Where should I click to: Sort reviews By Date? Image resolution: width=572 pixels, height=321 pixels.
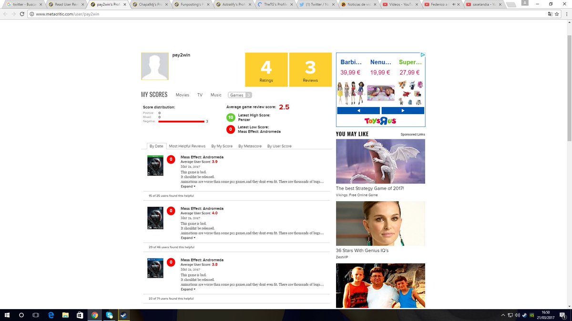(x=156, y=146)
